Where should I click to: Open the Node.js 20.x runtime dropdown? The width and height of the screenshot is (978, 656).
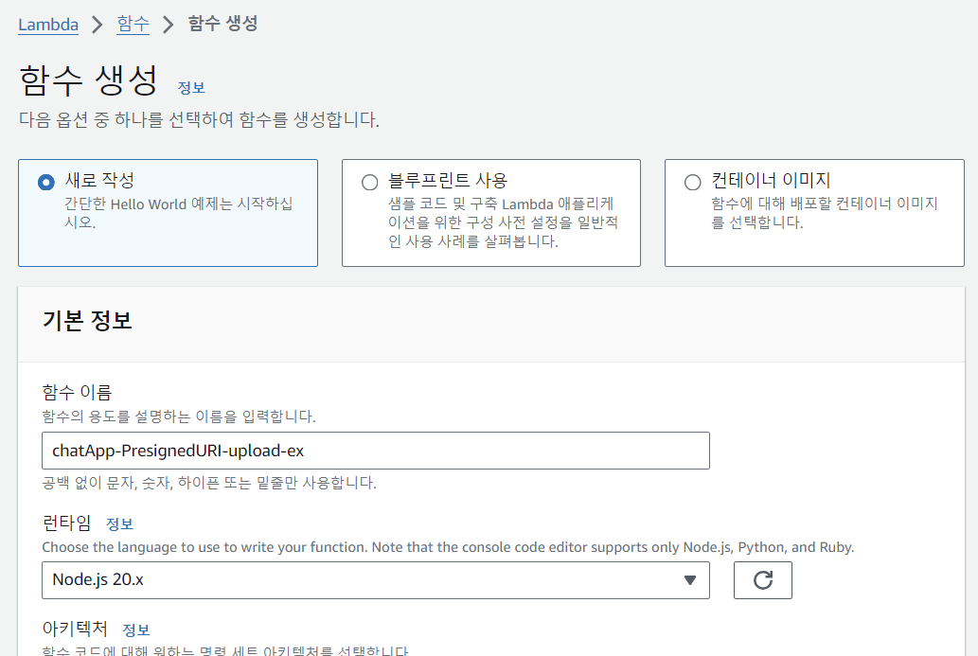[376, 580]
